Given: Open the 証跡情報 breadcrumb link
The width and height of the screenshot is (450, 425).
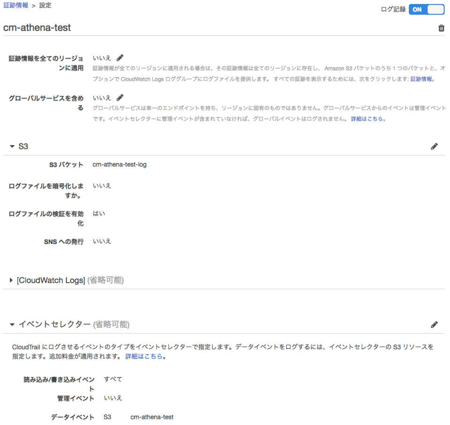Looking at the screenshot, I should pyautogui.click(x=15, y=5).
